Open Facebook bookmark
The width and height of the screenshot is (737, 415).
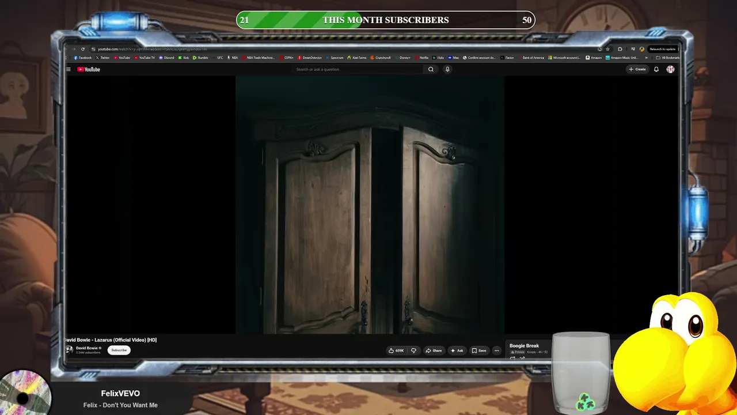(x=83, y=58)
